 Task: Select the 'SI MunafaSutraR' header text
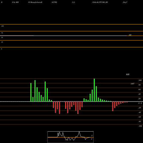point(35,2)
